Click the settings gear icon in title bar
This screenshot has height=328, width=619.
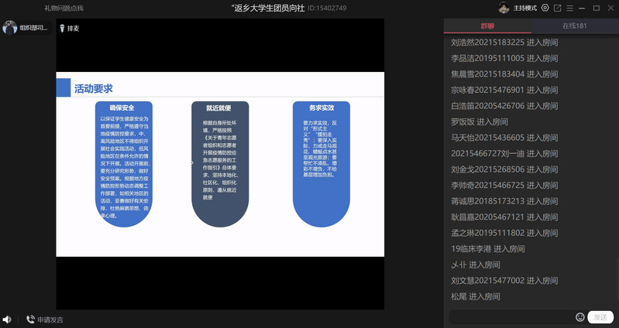pyautogui.click(x=545, y=8)
